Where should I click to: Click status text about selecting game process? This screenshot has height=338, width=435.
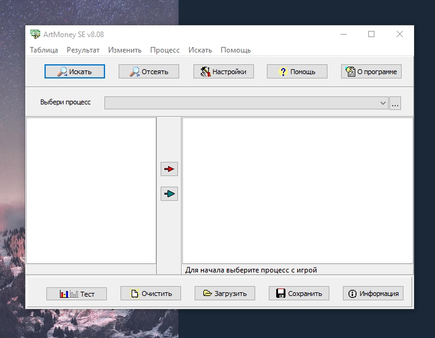coord(251,270)
